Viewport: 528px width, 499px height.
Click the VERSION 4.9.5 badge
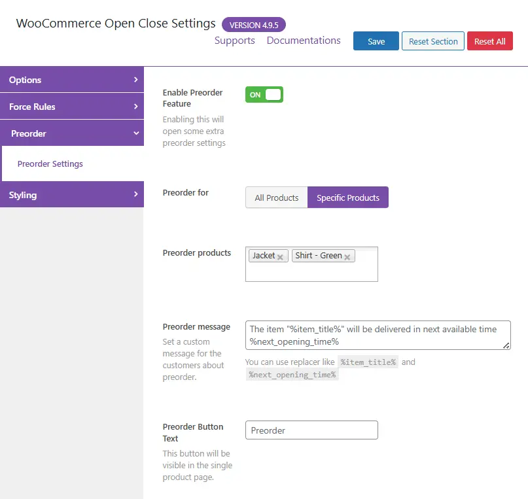coord(254,25)
